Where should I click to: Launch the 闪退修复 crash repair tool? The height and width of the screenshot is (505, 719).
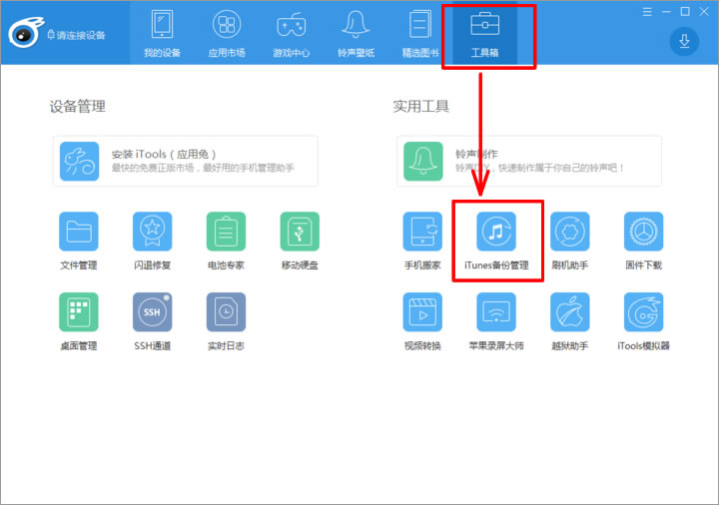(x=152, y=232)
